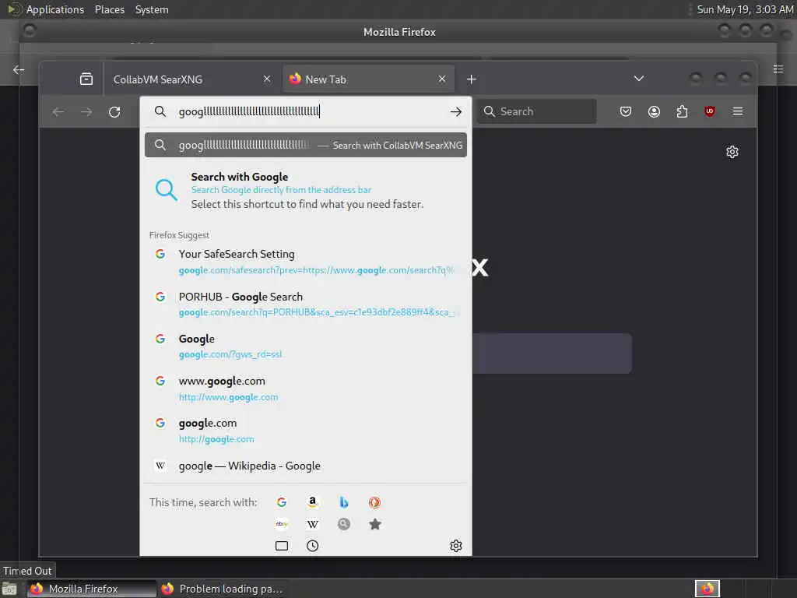This screenshot has height=598, width=797.
Task: Click the Firefox Suggest heading
Action: coord(179,235)
